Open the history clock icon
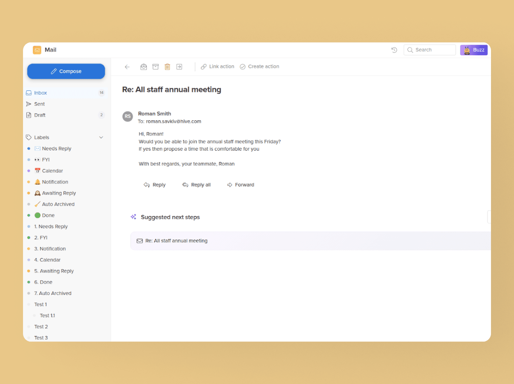The width and height of the screenshot is (514, 384). click(x=394, y=50)
